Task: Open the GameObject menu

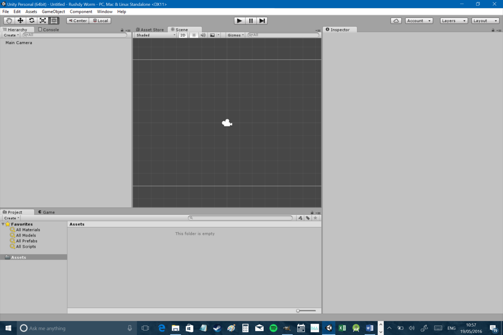Action: coord(53,11)
